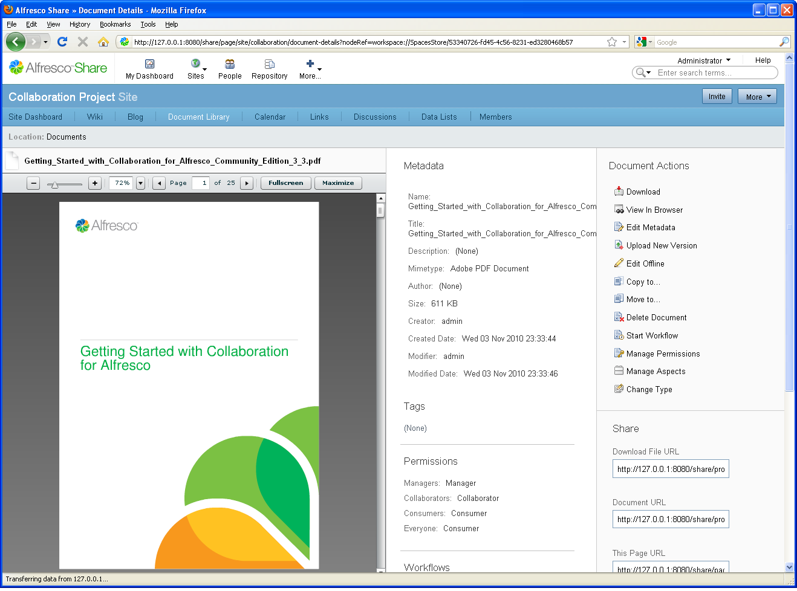797x591 pixels.
Task: Open the URL bar history dropdown
Action: point(624,42)
